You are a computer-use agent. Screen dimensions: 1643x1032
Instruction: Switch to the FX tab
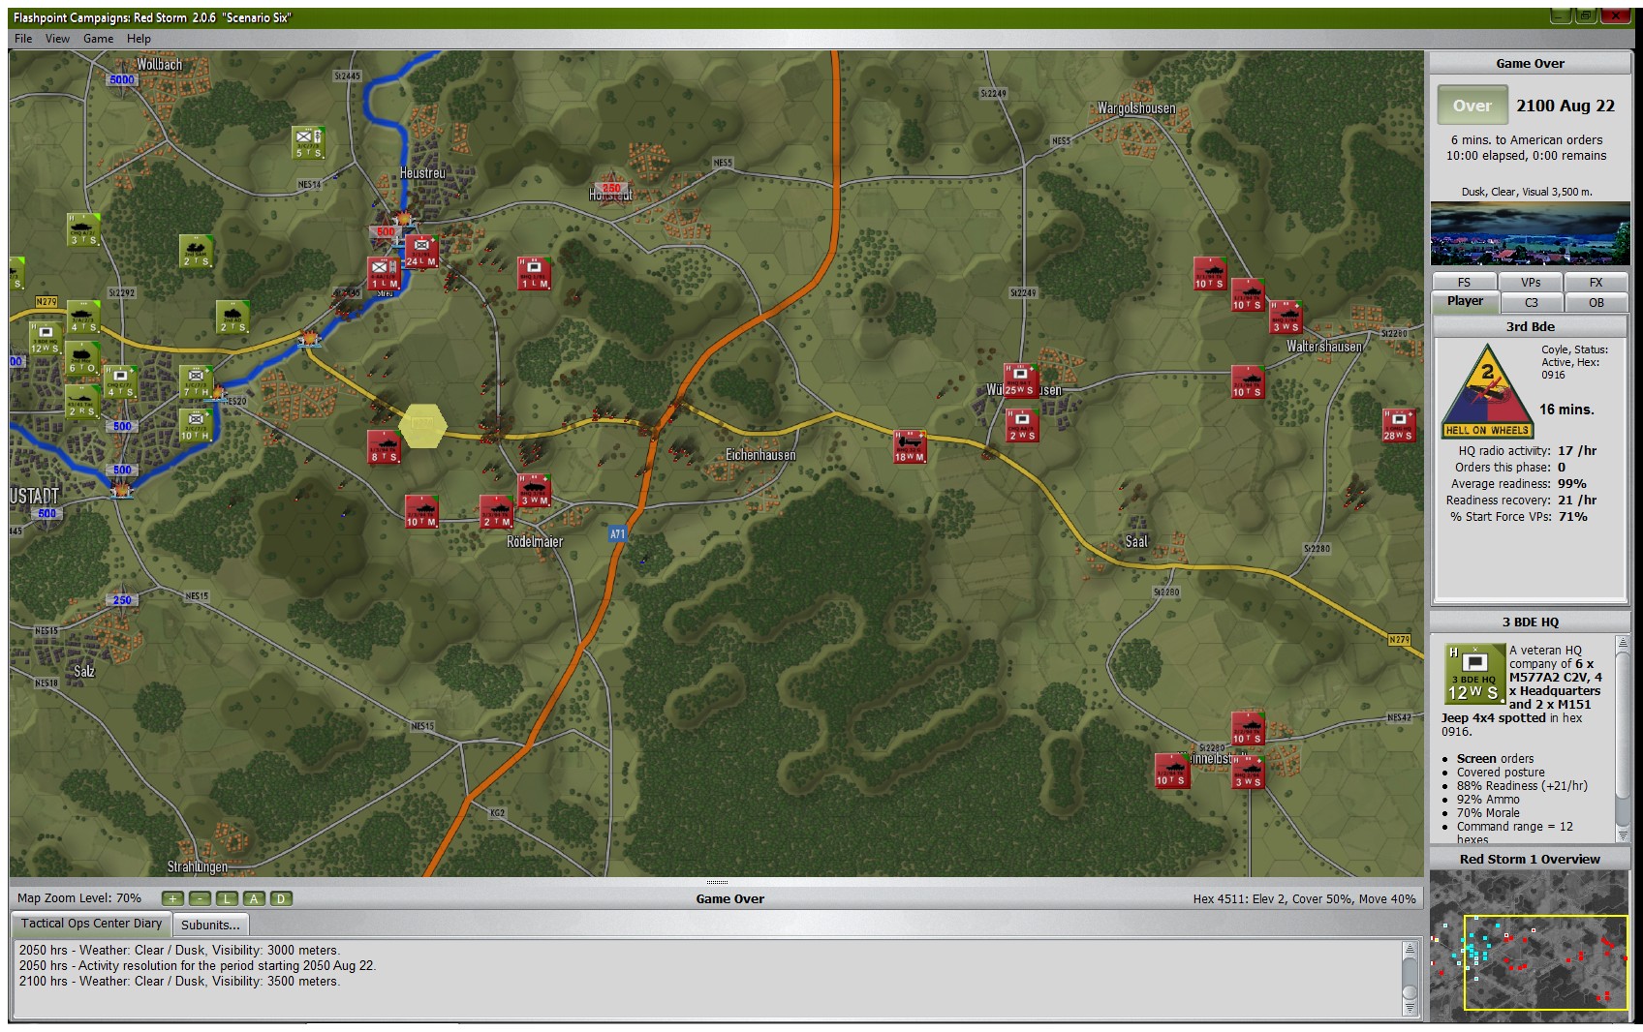[1596, 283]
